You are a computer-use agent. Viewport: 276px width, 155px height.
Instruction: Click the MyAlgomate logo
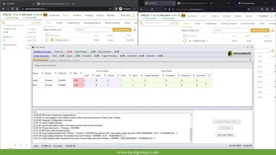click(x=239, y=53)
